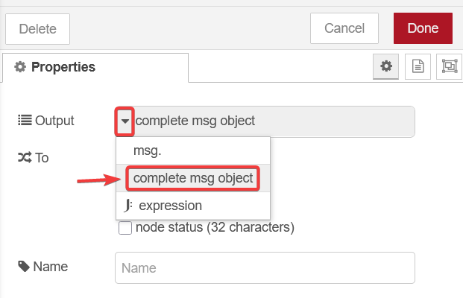Viewport: 463px width, 298px height.
Task: Select msg. from the dropdown list
Action: point(193,150)
